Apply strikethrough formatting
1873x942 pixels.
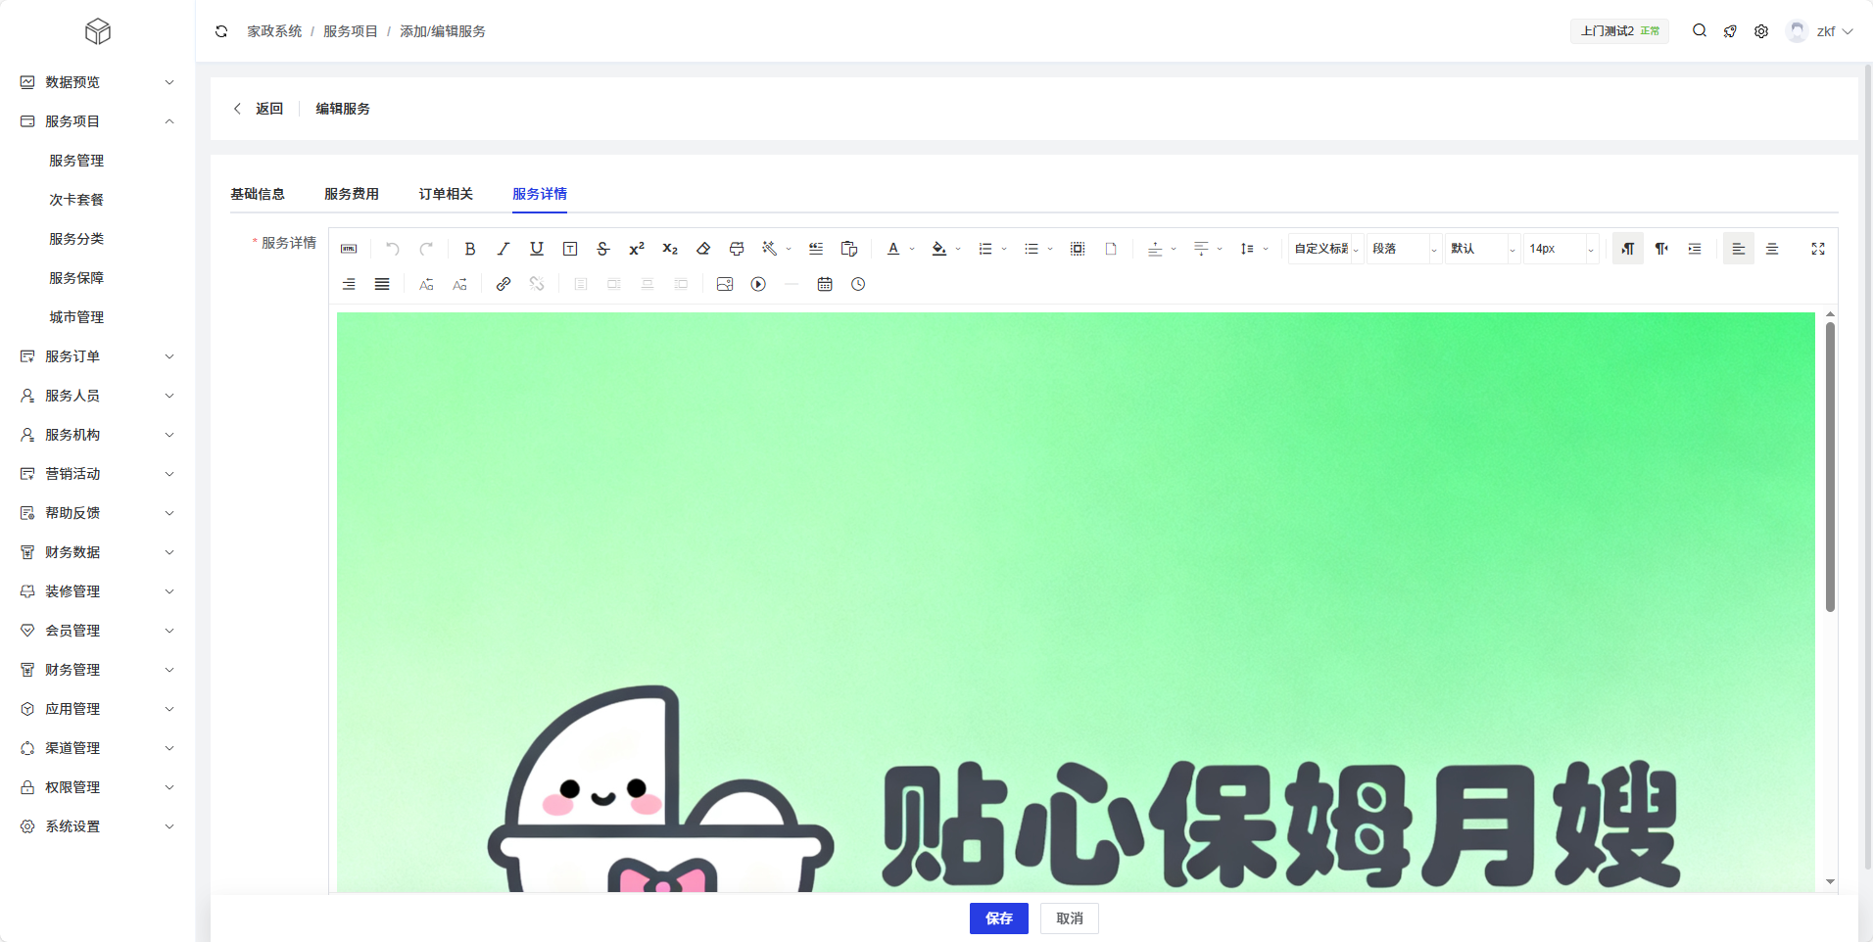[603, 249]
